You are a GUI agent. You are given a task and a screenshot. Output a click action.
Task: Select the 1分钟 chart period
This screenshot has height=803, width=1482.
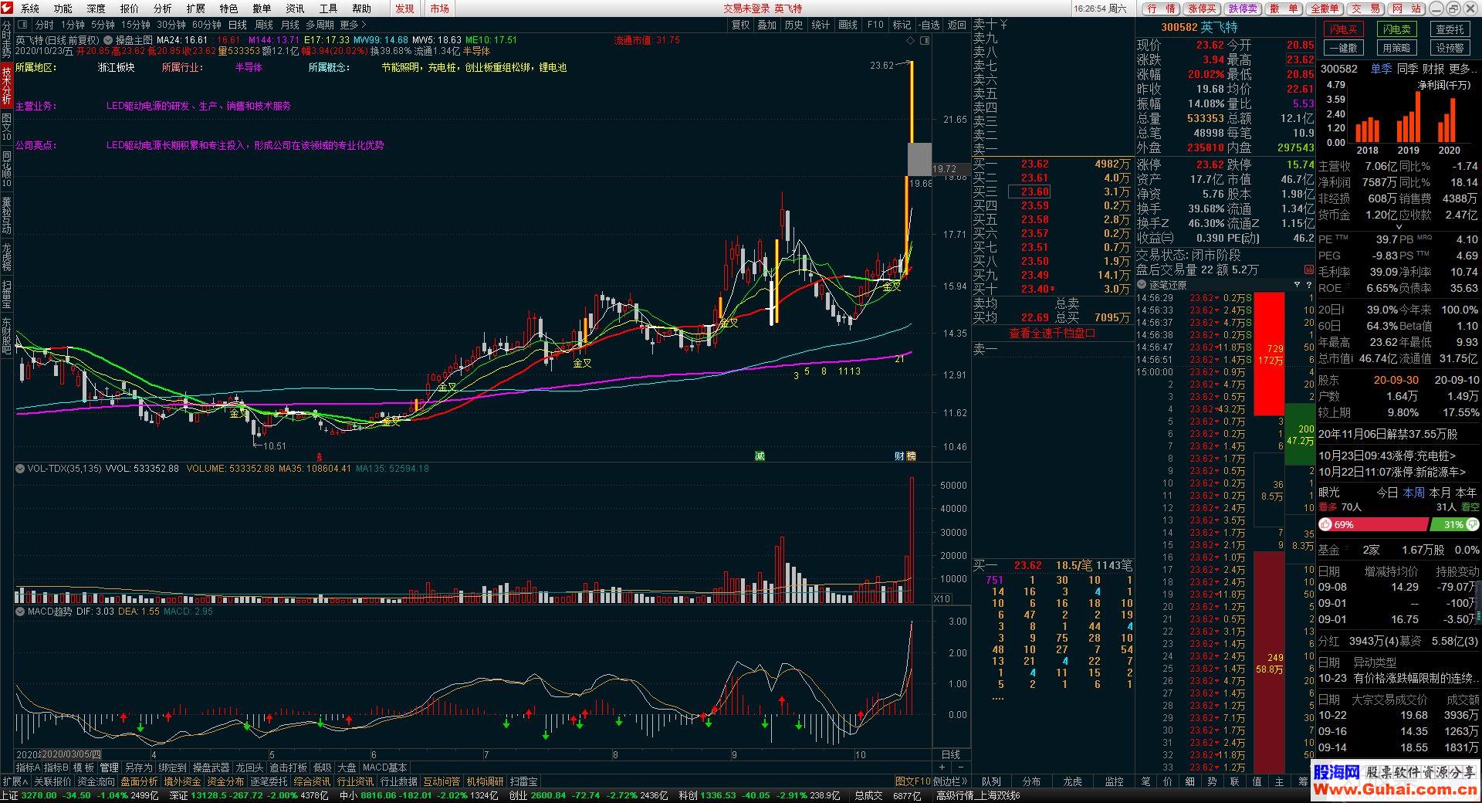tap(73, 25)
